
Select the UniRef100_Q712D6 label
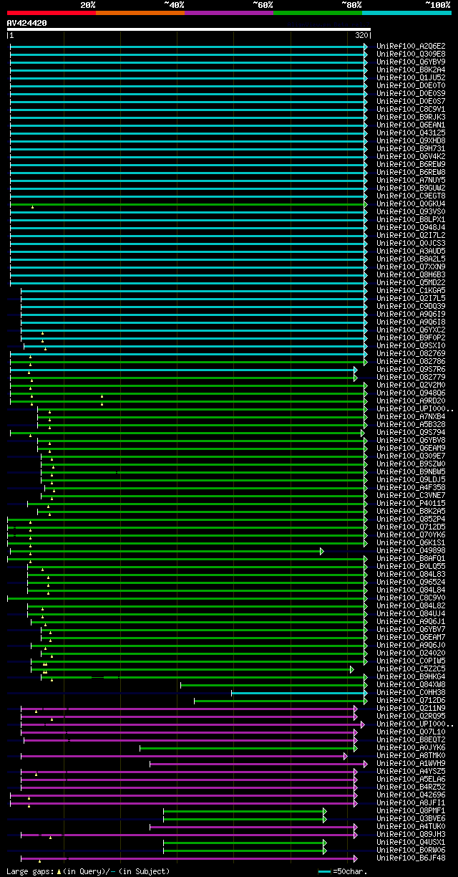[411, 700]
